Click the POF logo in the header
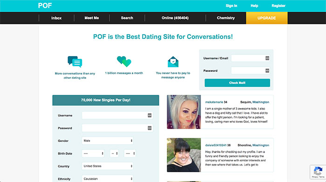The width and height of the screenshot is (326, 182). [45, 6]
